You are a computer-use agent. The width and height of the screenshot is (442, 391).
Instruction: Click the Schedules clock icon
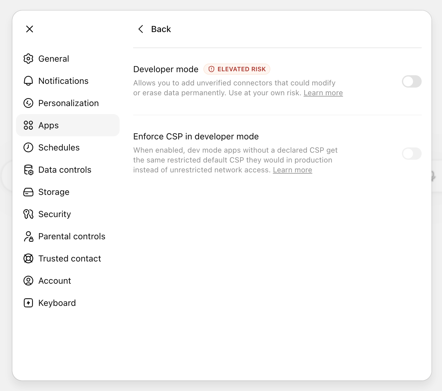point(28,147)
